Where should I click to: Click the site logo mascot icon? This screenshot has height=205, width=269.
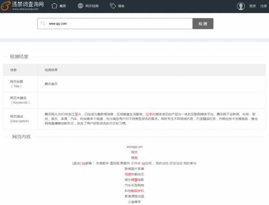(6, 6)
